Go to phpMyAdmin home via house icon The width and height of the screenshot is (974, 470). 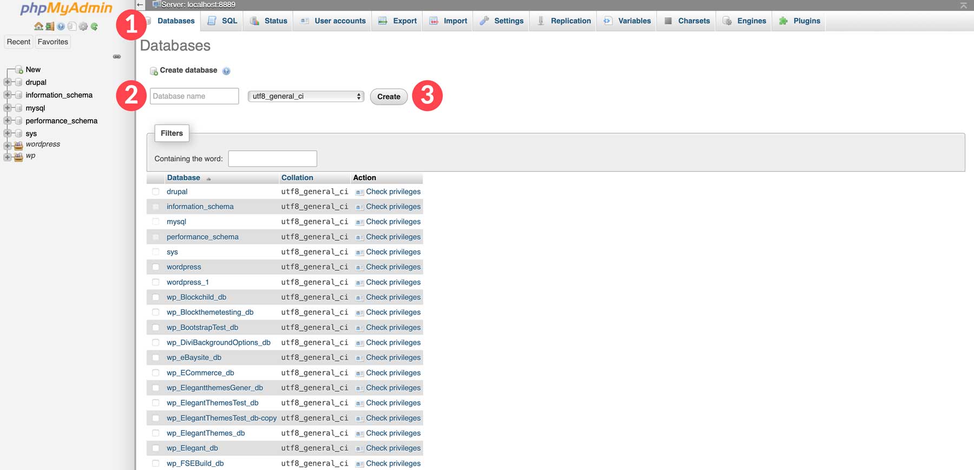click(x=38, y=27)
